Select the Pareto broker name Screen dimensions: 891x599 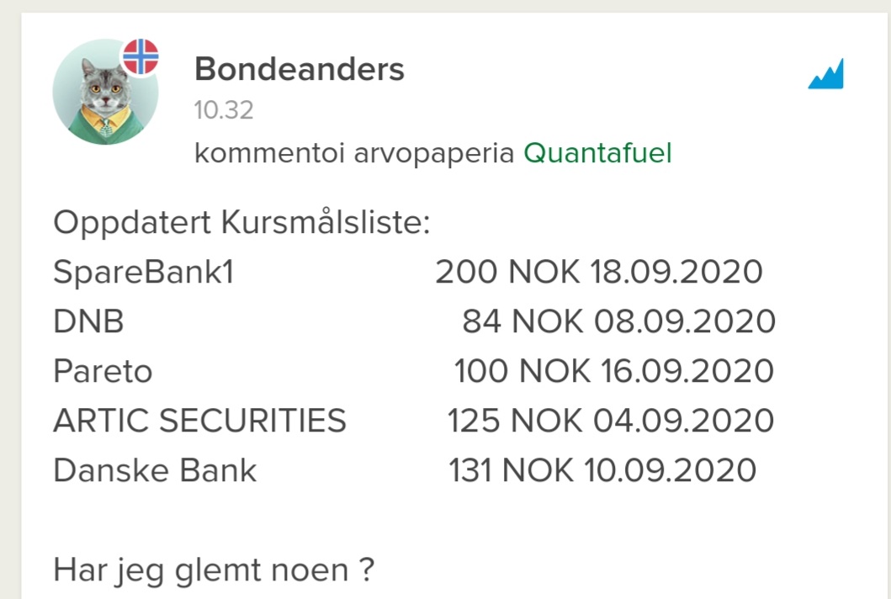tap(103, 371)
